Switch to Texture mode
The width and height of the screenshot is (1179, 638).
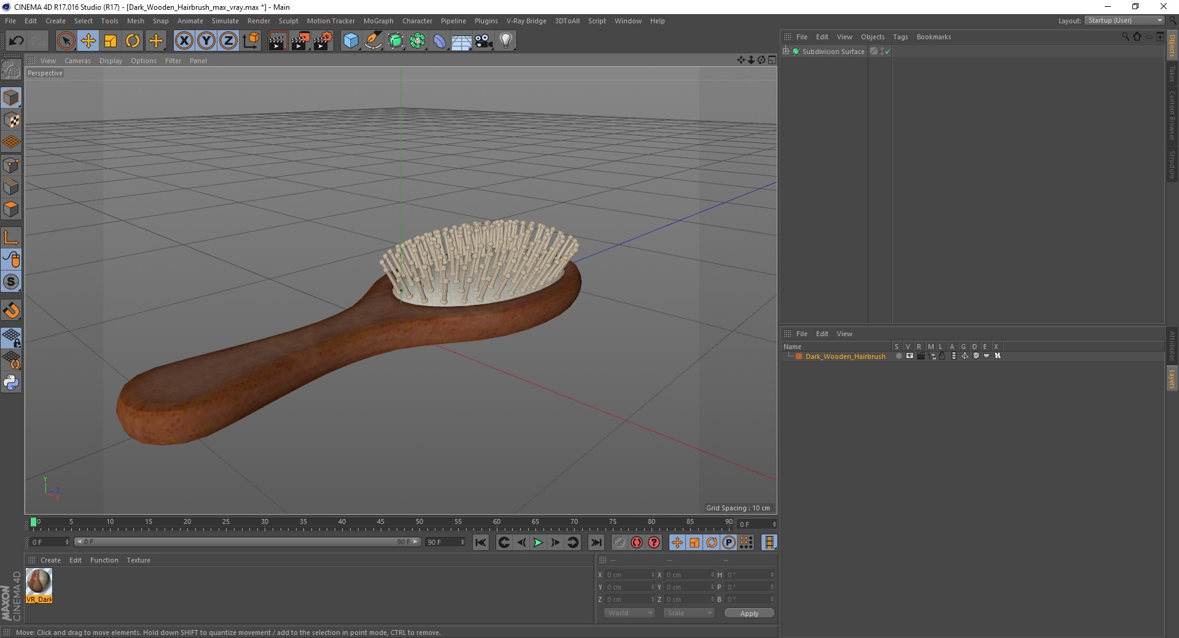[11, 120]
